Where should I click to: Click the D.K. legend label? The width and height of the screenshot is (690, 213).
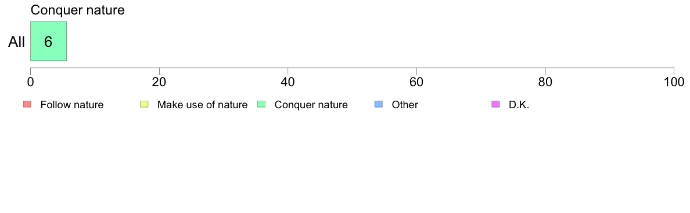[519, 105]
